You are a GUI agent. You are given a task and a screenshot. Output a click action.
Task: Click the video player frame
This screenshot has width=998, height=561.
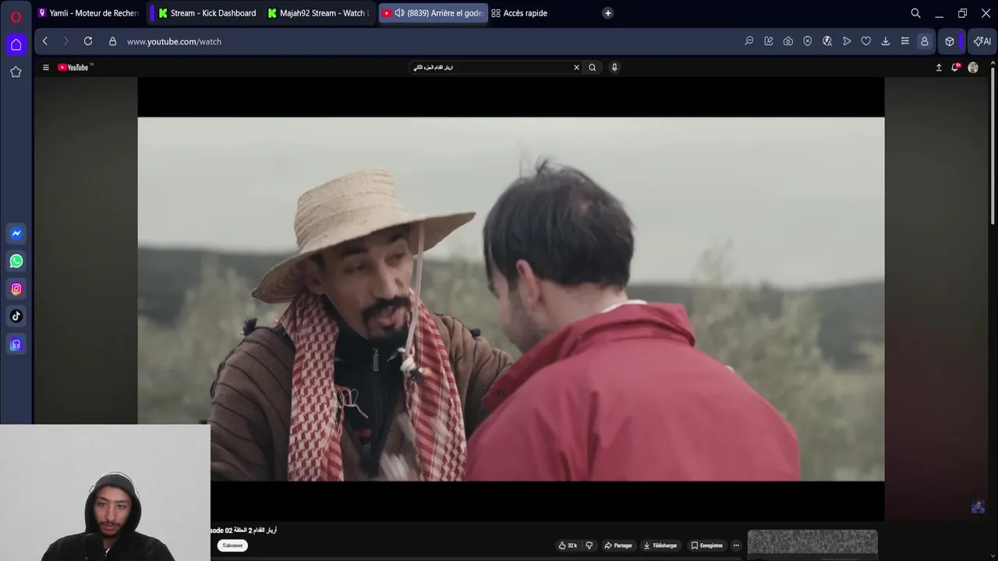[x=511, y=298]
